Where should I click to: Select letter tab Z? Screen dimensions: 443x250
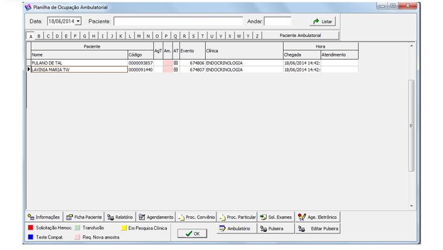(257, 36)
